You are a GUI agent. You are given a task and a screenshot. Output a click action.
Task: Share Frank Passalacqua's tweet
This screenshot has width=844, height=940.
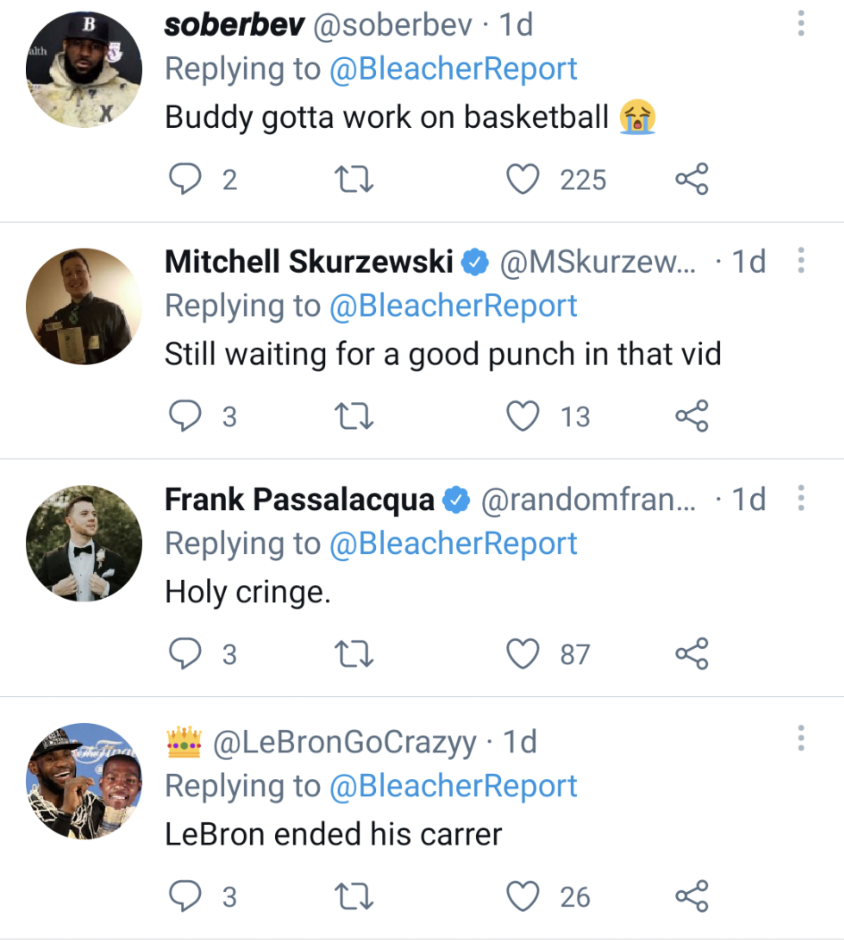pyautogui.click(x=691, y=653)
